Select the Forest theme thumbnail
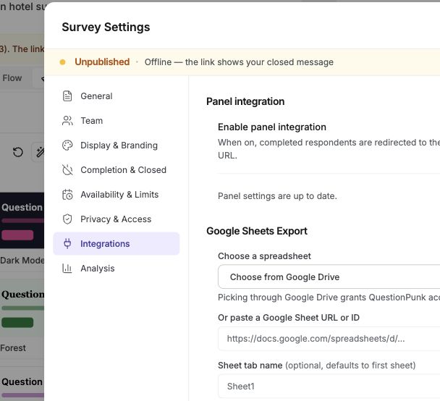 [x=22, y=308]
